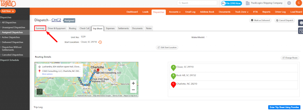The width and height of the screenshot is (303, 110).
Task: Zoom out on the route map
Action: coord(133,90)
